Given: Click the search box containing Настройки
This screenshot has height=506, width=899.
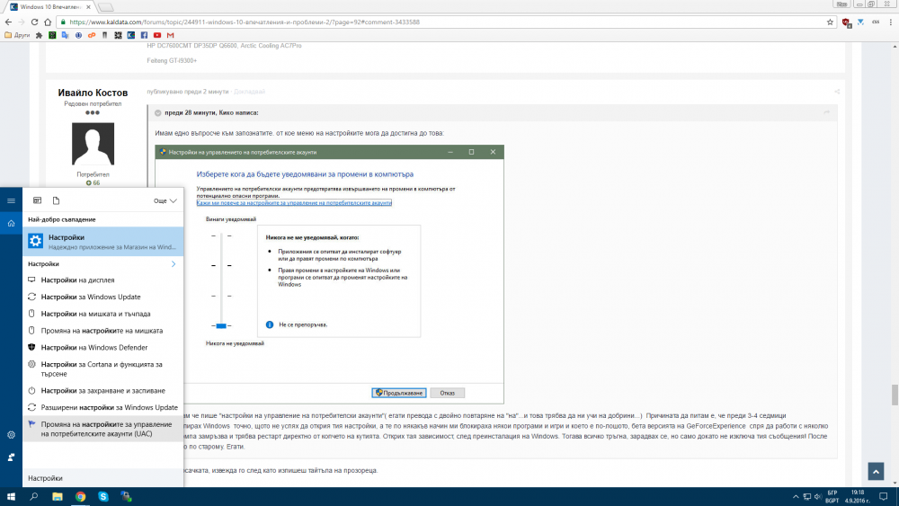Looking at the screenshot, I should point(103,478).
